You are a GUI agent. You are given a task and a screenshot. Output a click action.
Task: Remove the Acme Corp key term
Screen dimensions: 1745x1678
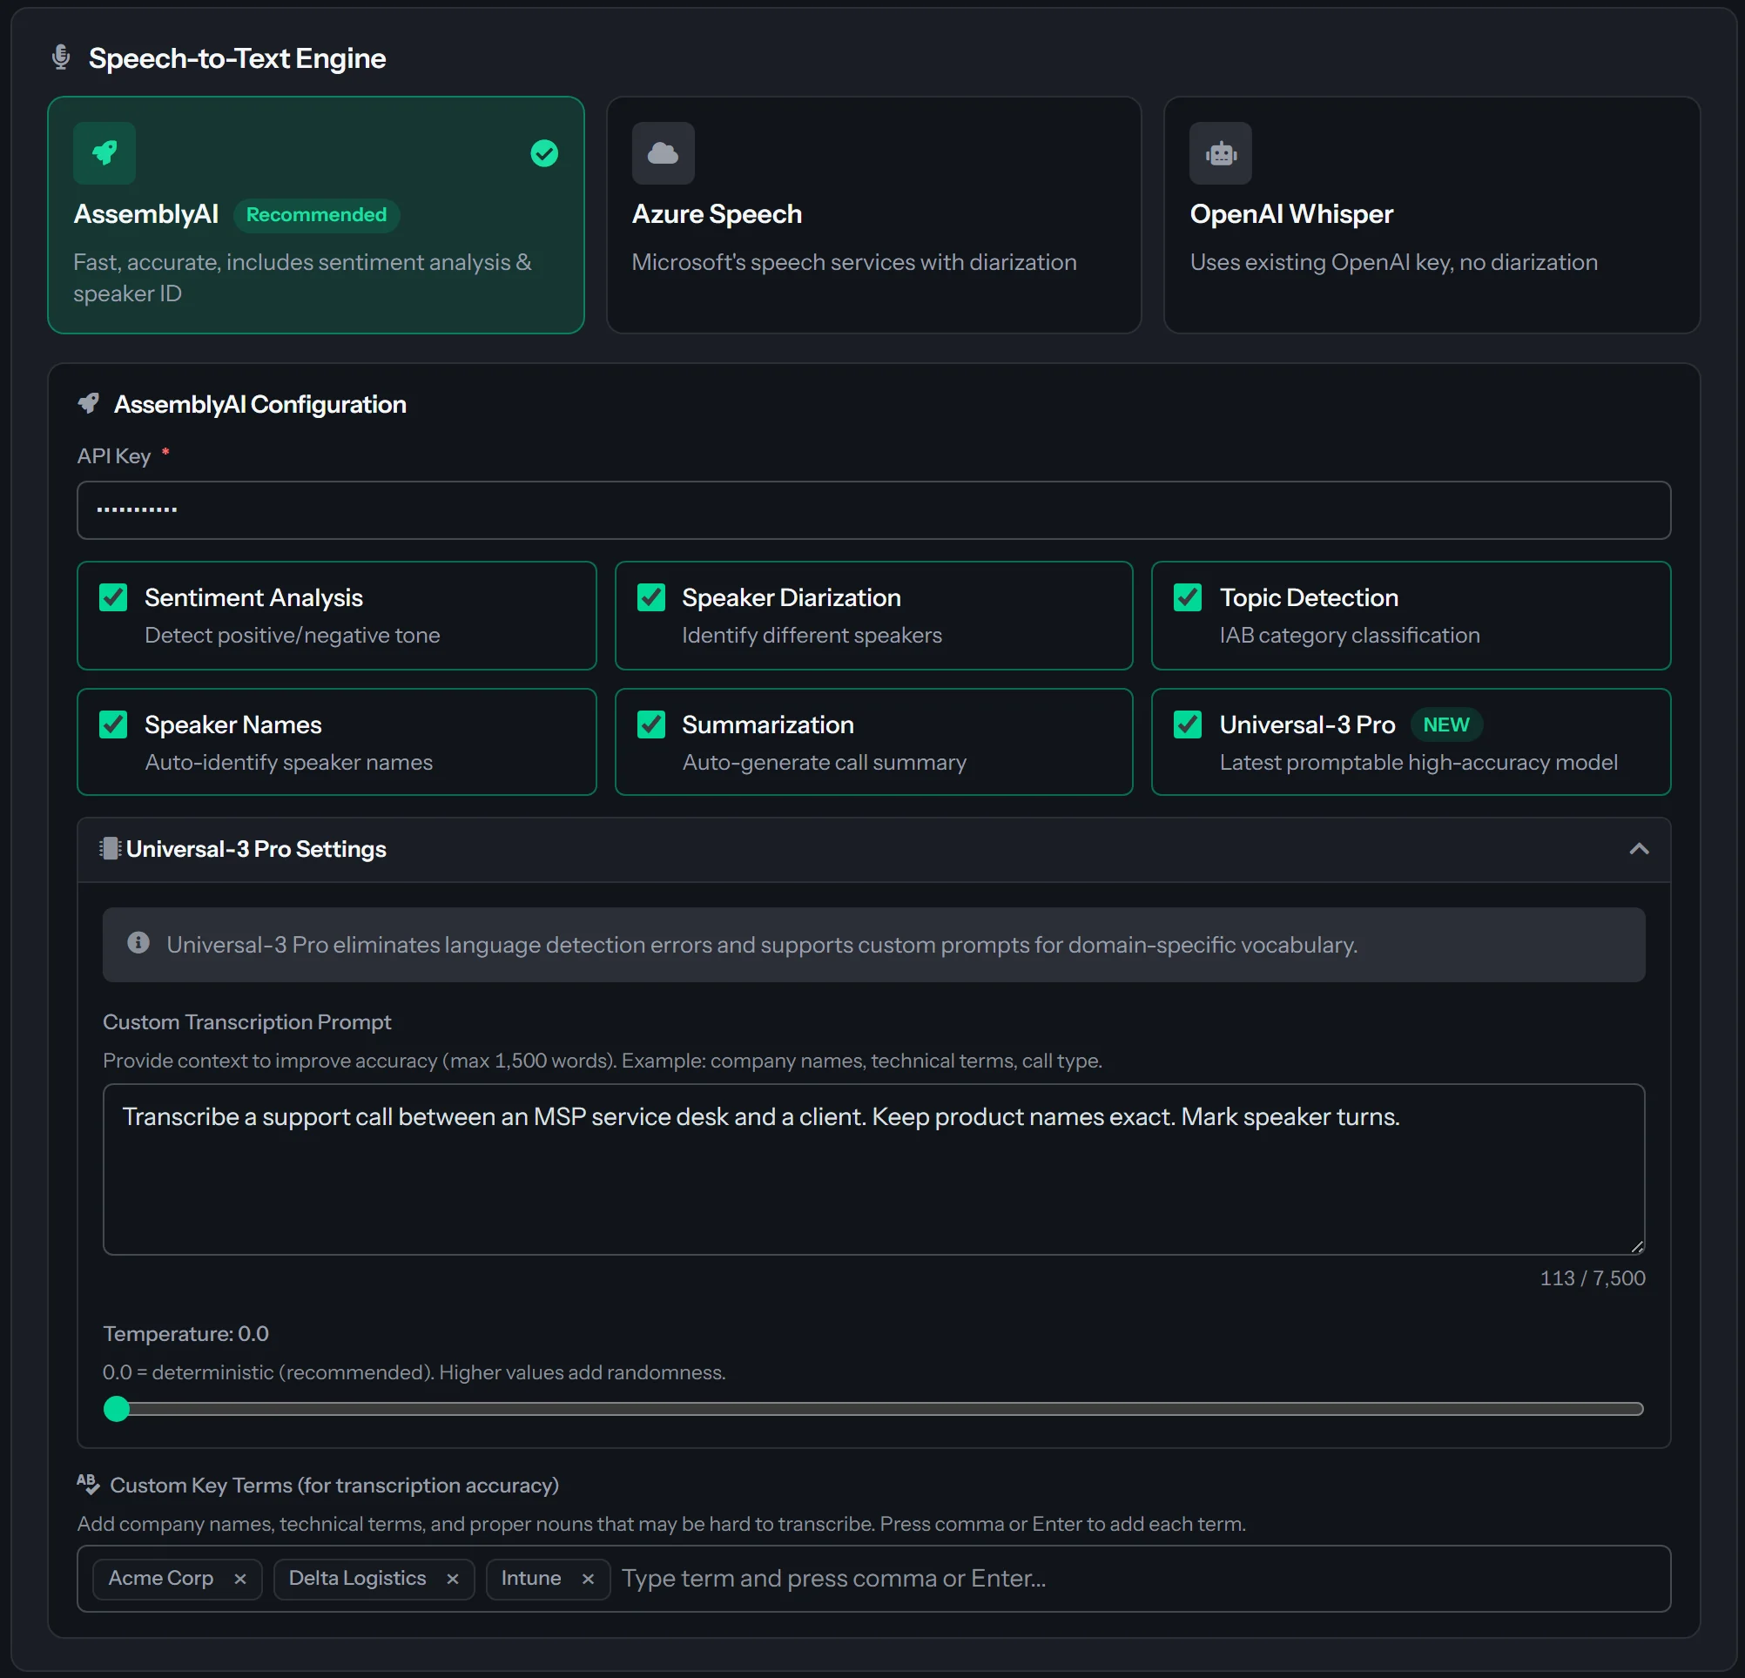pyautogui.click(x=239, y=1579)
